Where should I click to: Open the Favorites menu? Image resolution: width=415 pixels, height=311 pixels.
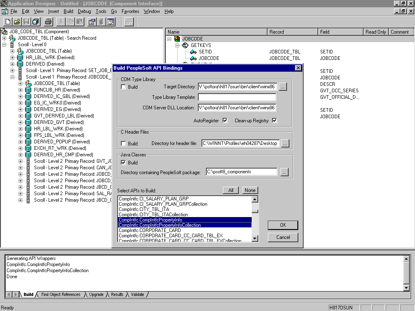130,11
